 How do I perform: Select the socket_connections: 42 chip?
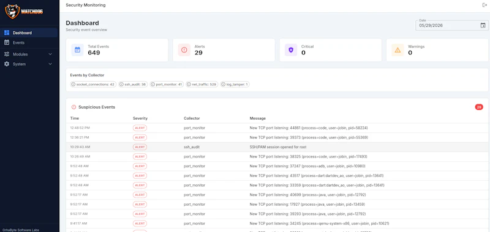pyautogui.click(x=93, y=84)
